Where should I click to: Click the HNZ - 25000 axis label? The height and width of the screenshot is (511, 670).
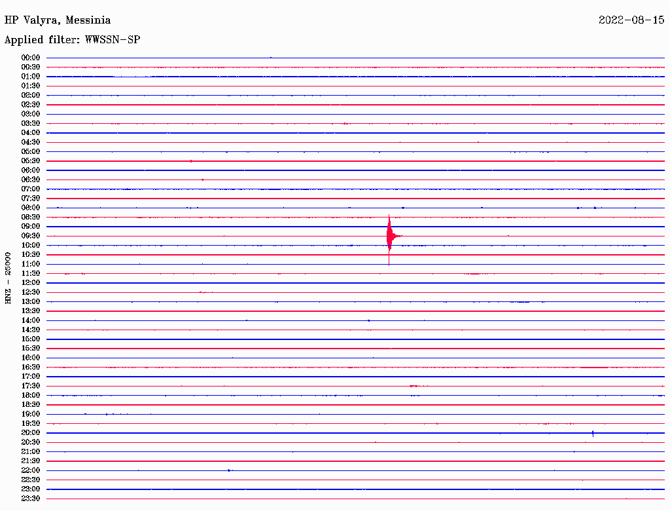coord(8,278)
